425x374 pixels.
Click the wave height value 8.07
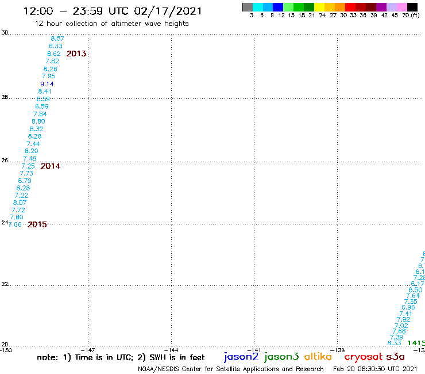pos(20,203)
